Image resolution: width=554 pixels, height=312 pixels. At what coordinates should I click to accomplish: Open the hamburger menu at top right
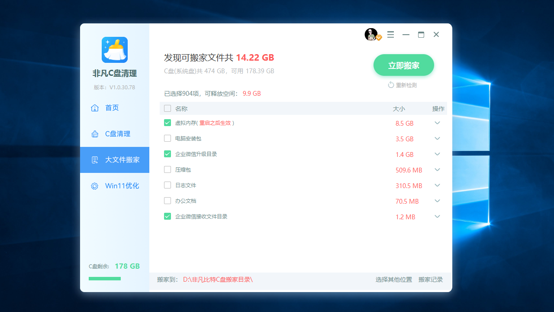390,34
